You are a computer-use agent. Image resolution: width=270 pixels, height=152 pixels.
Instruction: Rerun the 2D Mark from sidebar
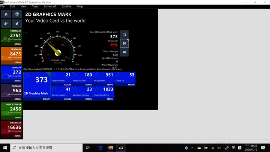[18, 81]
